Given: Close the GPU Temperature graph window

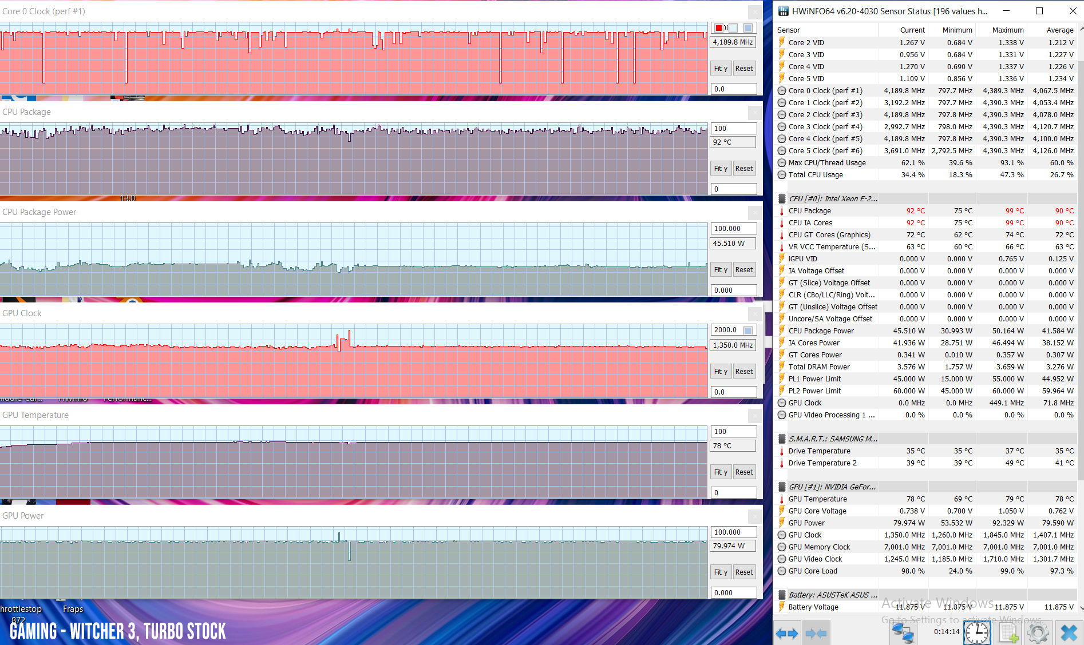Looking at the screenshot, I should (755, 416).
